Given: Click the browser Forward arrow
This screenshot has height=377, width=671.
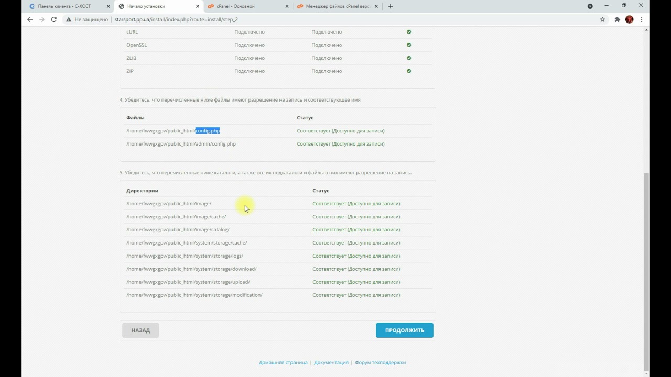Looking at the screenshot, I should coord(42,19).
